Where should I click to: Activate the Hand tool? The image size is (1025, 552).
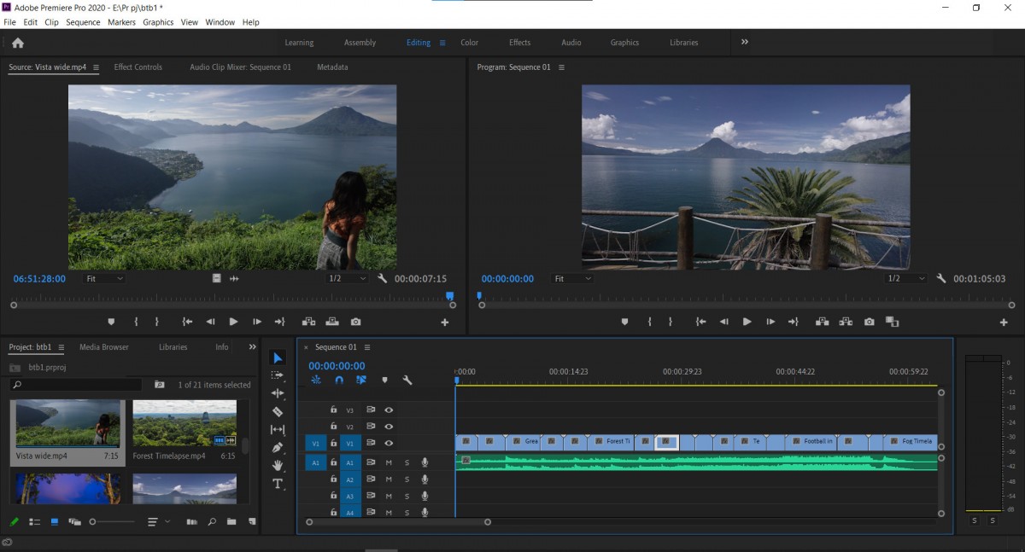278,465
